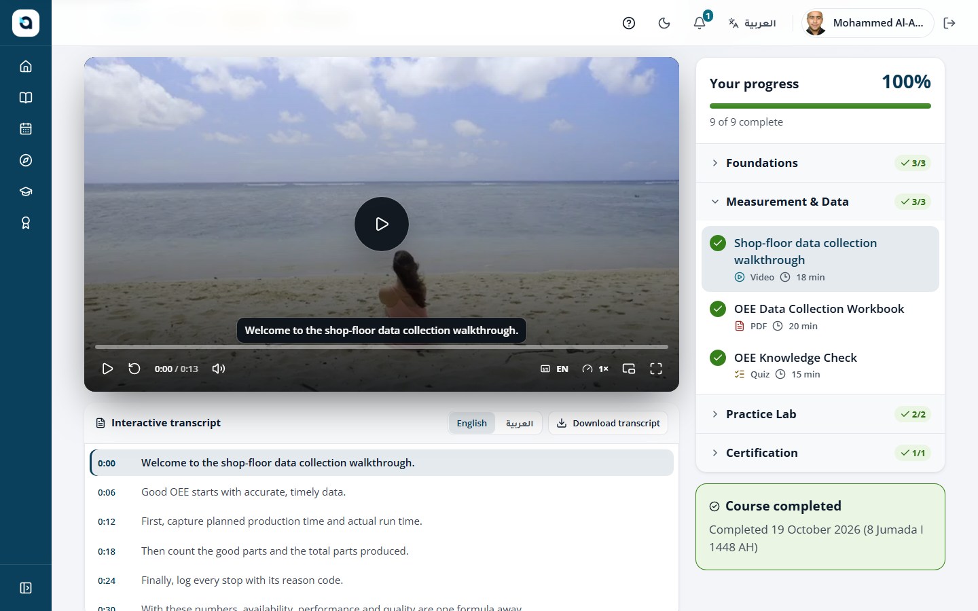
Task: Click the small play button in control bar
Action: 107,369
